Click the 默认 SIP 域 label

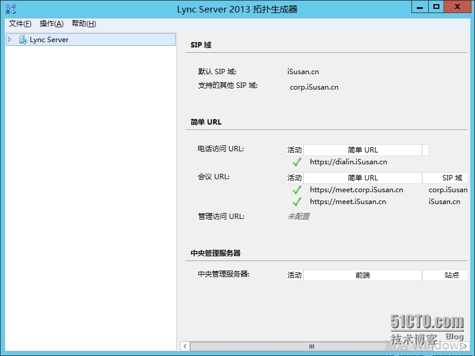(x=217, y=72)
